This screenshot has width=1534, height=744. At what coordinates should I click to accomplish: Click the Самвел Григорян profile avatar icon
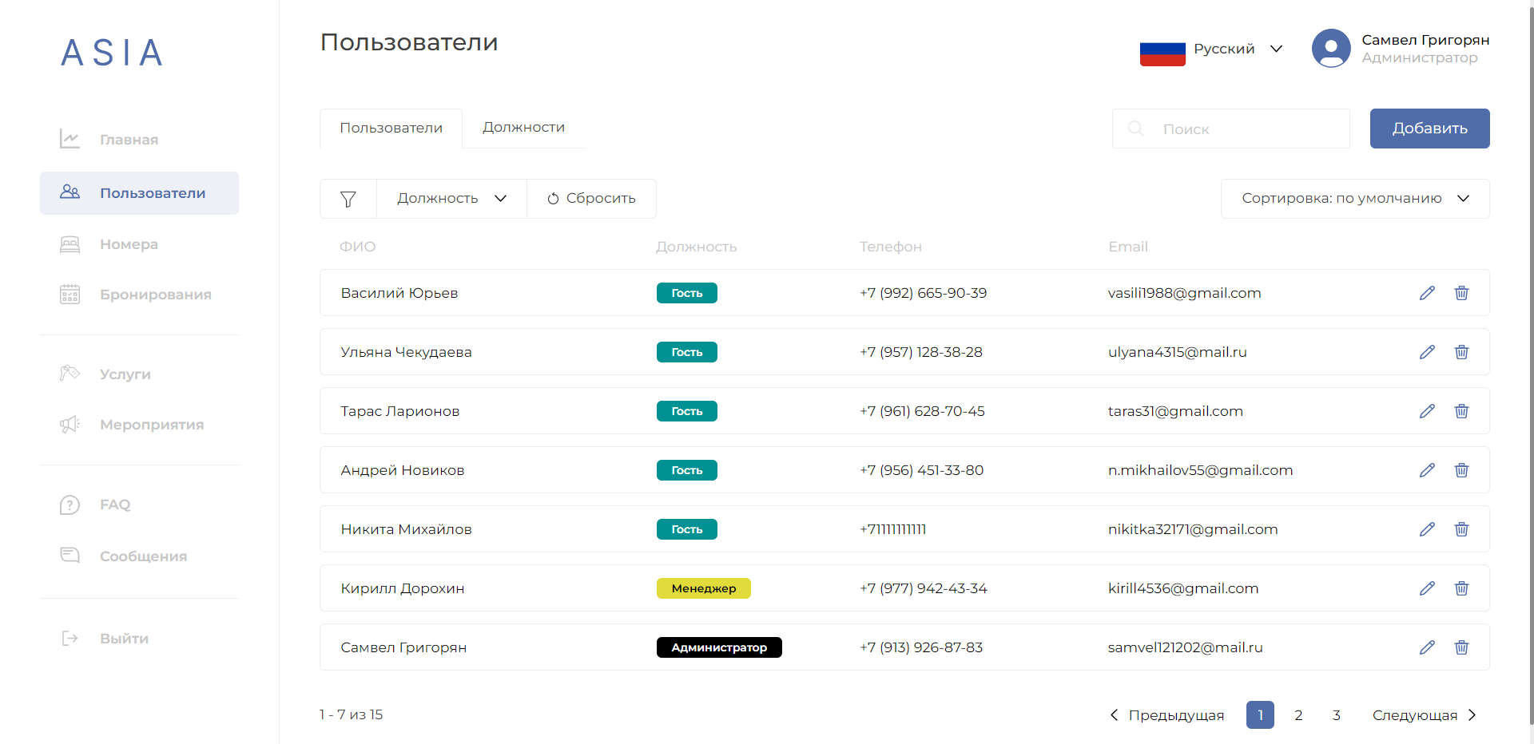[x=1331, y=48]
